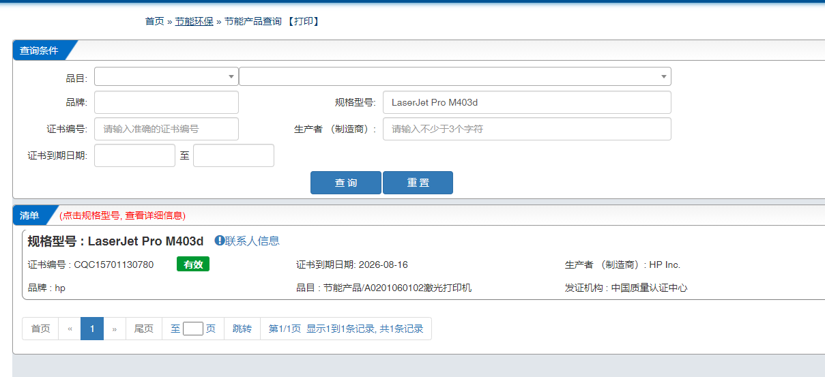Image resolution: width=825 pixels, height=377 pixels.
Task: Click the manufacturer HP Inc. text
Action: (x=665, y=265)
